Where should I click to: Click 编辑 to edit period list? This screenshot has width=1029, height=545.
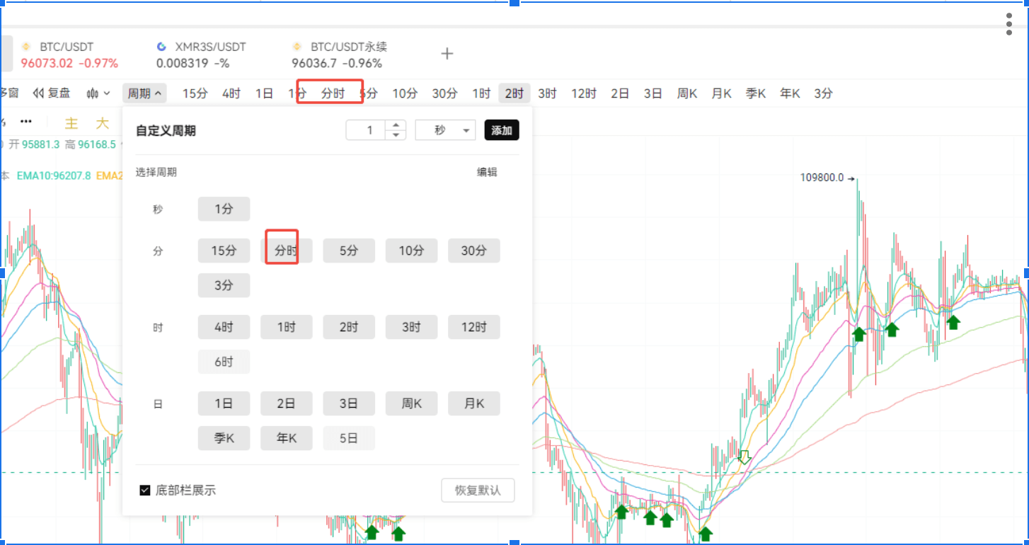487,172
